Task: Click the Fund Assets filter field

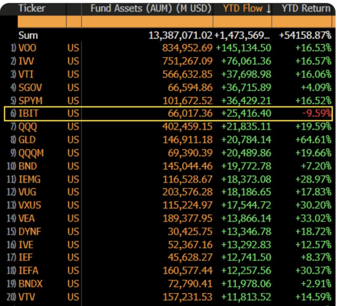Action: coord(147,22)
